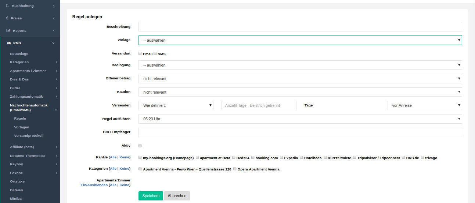Check trivago channel
475x203 pixels.
point(422,158)
